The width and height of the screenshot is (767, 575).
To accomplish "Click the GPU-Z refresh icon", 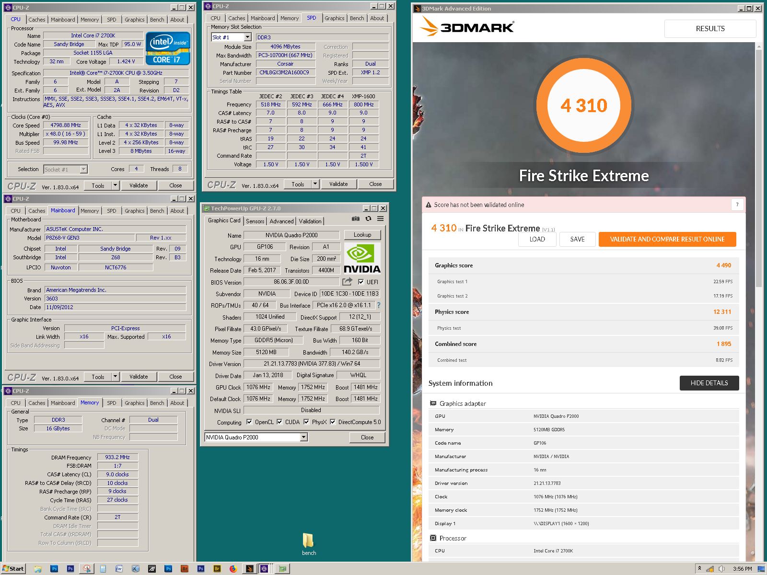I will pos(368,218).
